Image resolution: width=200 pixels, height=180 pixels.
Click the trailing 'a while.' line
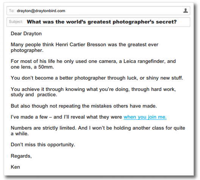20,134
